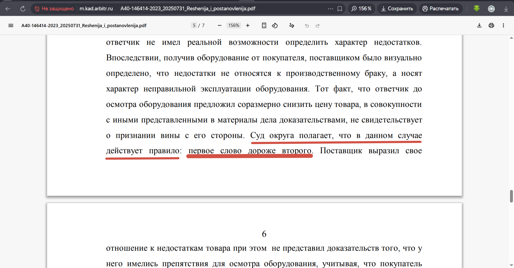Open the browser 156% zoom indicator
The height and width of the screenshot is (268, 514).
point(361,9)
